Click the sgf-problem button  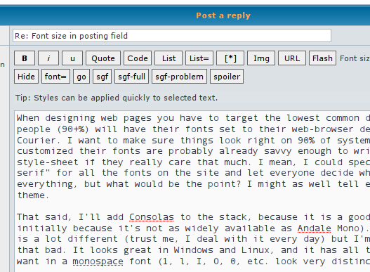pyautogui.click(x=179, y=77)
